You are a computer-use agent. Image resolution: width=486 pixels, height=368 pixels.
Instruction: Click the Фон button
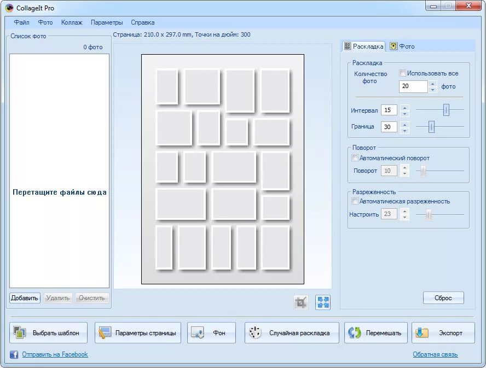coord(211,332)
